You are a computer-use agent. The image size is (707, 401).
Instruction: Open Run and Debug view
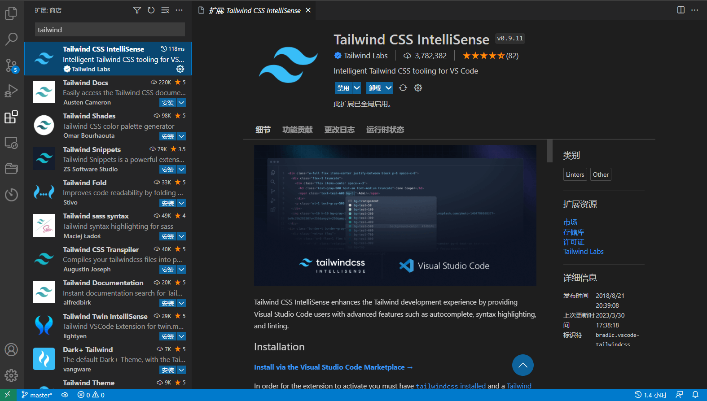tap(11, 91)
